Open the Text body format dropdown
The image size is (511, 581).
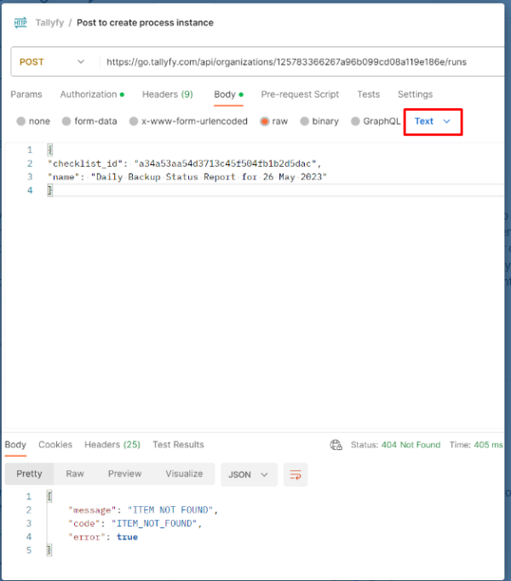point(433,121)
